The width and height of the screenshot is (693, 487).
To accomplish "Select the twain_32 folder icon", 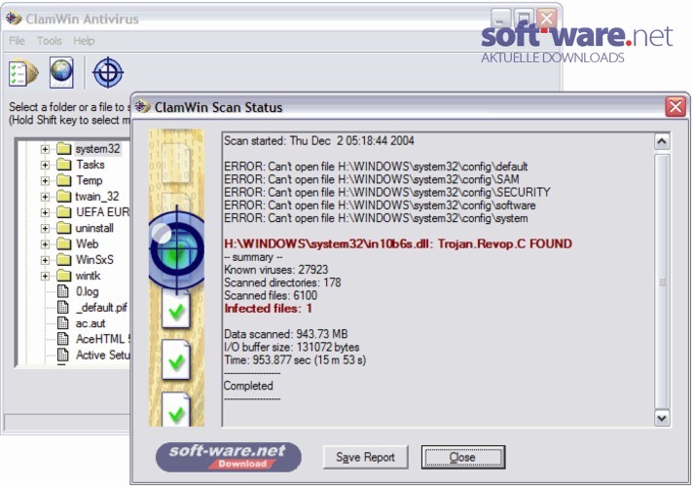I will (x=64, y=197).
